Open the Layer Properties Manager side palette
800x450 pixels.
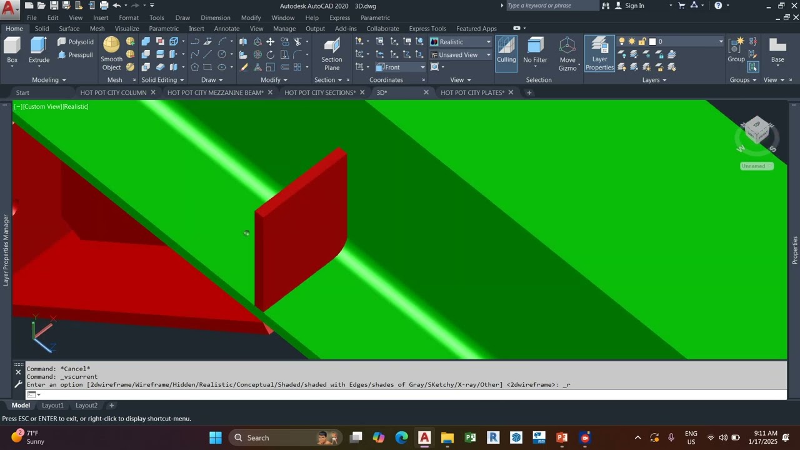[6, 250]
